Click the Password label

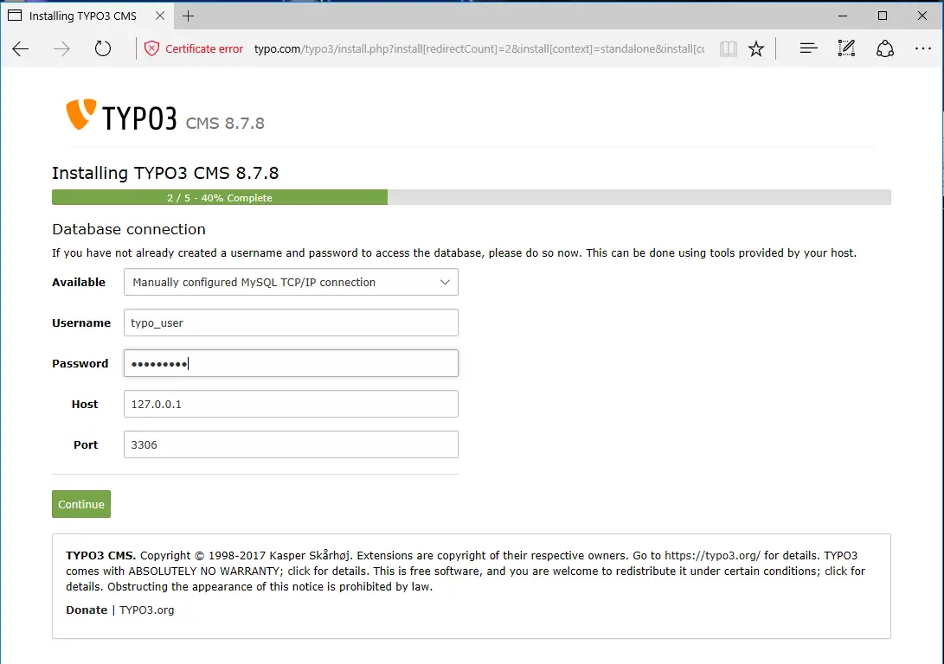click(80, 363)
